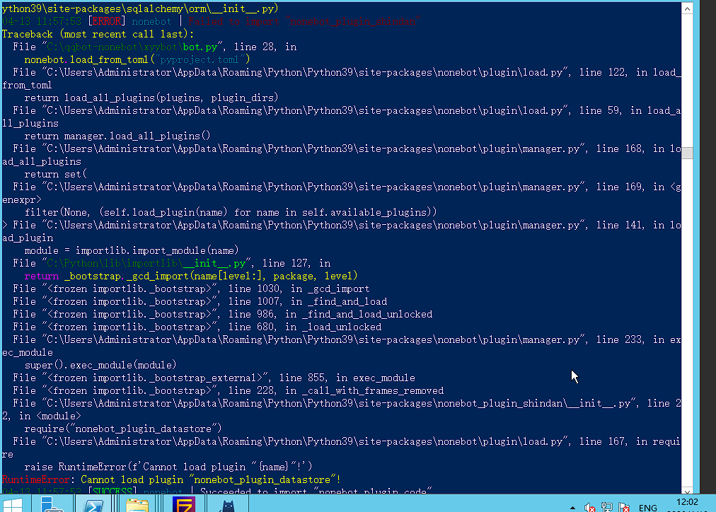The height and width of the screenshot is (512, 716).
Task: Click 'require("nonebot_plugin_datastore")' line
Action: pos(123,429)
